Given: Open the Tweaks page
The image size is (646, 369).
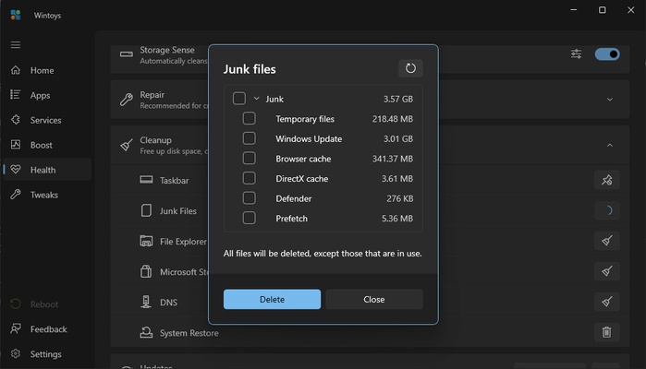Looking at the screenshot, I should [x=47, y=195].
